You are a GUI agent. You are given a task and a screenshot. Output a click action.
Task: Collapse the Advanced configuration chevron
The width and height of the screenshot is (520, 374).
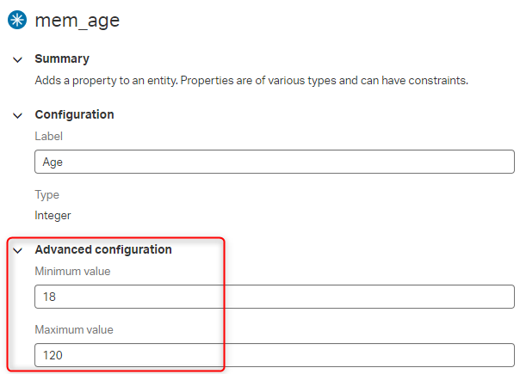[17, 251]
